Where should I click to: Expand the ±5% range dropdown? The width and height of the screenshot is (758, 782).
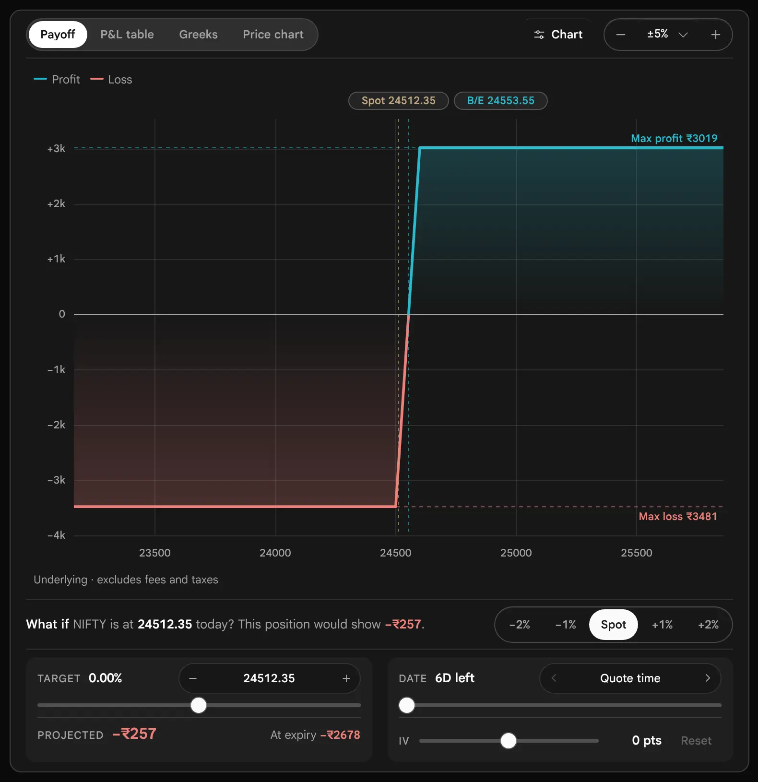(667, 35)
